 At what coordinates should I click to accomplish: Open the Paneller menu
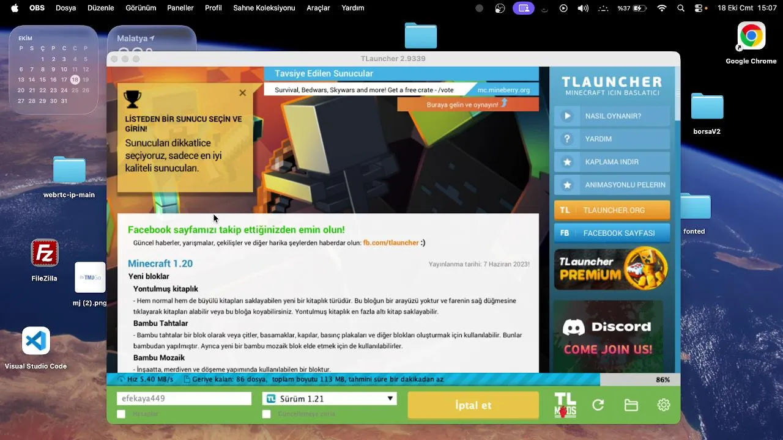(x=180, y=8)
